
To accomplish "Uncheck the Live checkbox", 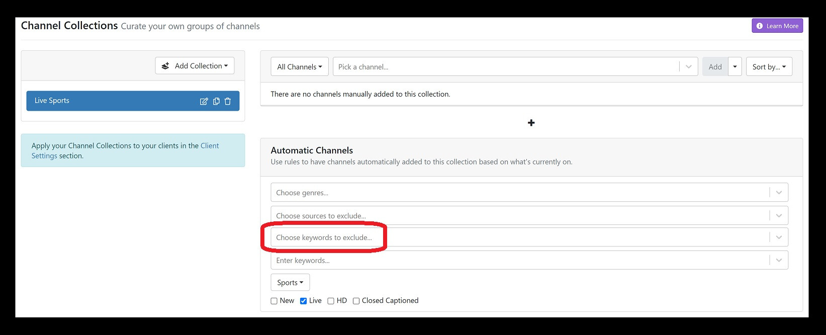I will click(x=303, y=301).
